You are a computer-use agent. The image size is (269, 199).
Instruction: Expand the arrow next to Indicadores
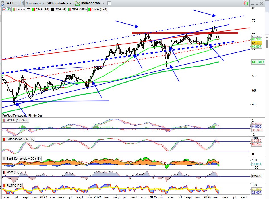pos(103,3)
